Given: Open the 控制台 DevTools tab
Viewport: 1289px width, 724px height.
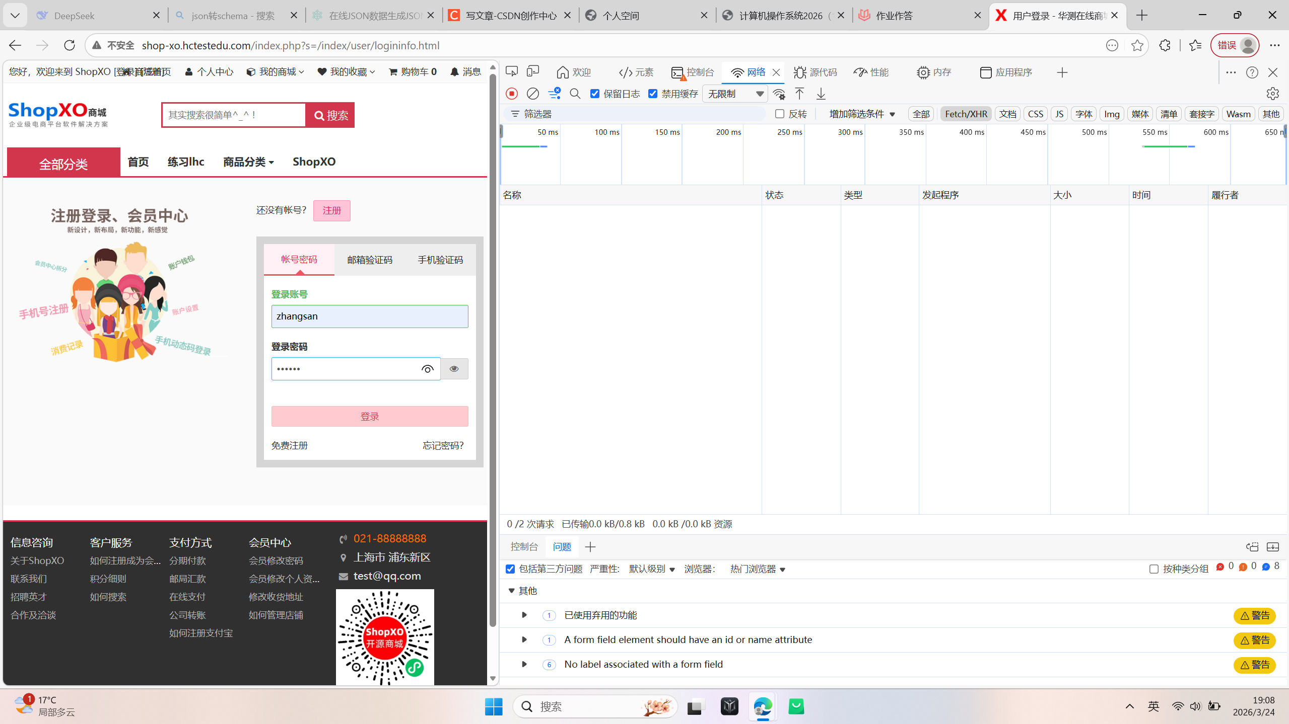Looking at the screenshot, I should pyautogui.click(x=693, y=72).
